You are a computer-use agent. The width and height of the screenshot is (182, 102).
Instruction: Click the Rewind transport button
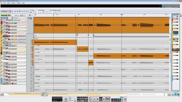click(x=92, y=99)
